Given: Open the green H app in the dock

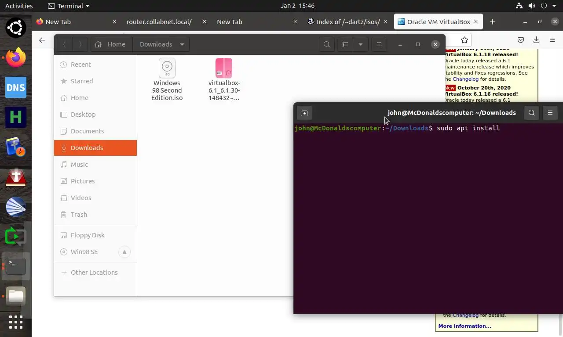Looking at the screenshot, I should click(16, 117).
